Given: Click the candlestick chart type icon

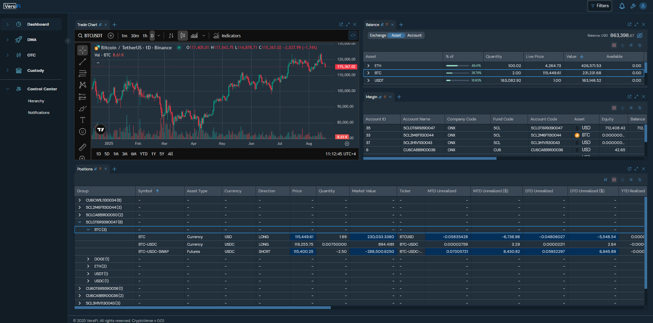Looking at the screenshot, I should [x=183, y=36].
